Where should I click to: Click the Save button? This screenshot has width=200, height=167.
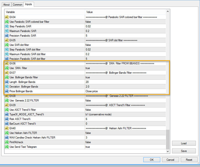184,151
